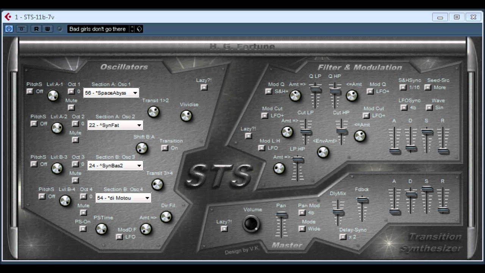Open Section A: Osc 1 waveform dropdown
485x273 pixels.
coord(111,93)
